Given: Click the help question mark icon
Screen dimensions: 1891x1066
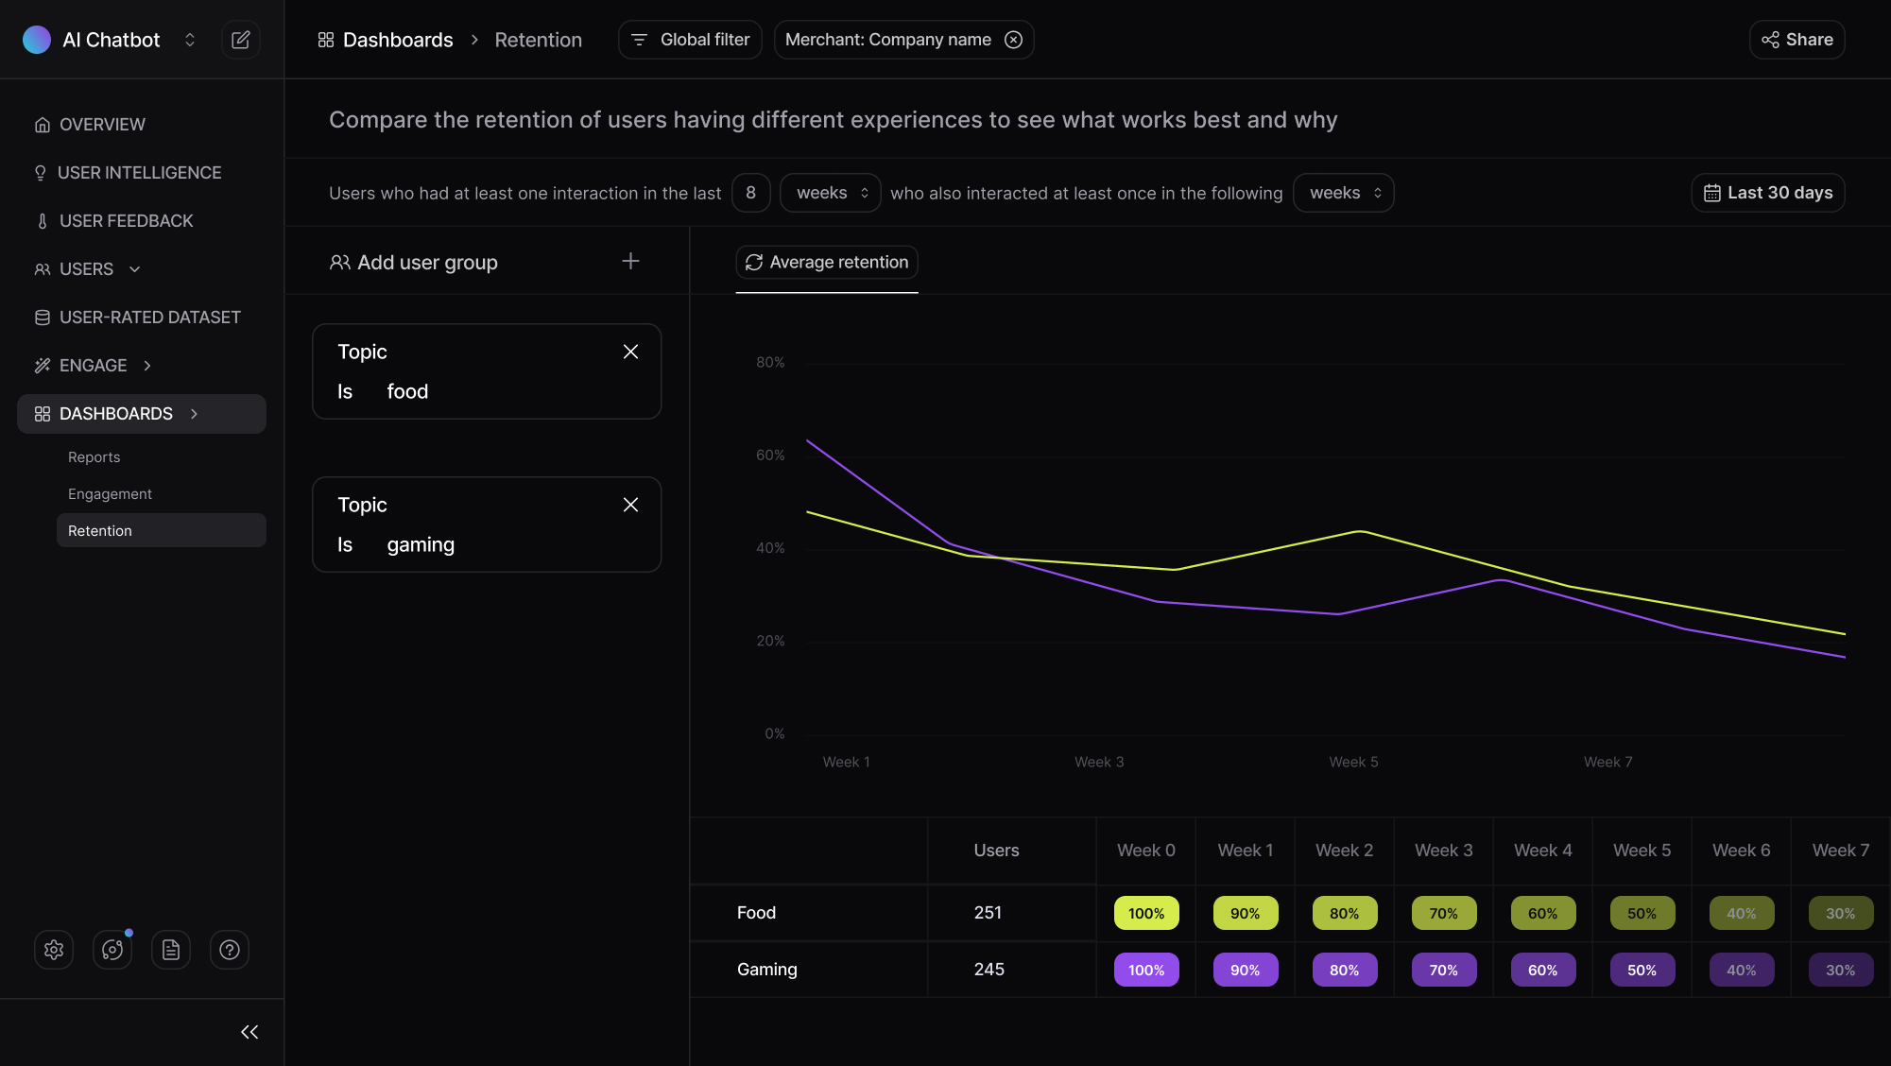Looking at the screenshot, I should pos(230,950).
